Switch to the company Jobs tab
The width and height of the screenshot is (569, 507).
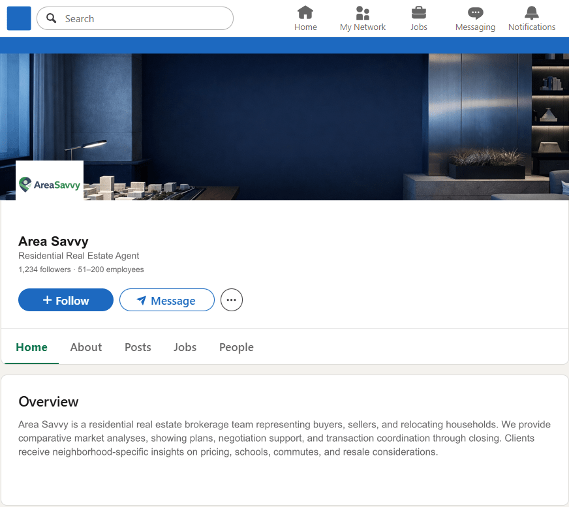[185, 347]
